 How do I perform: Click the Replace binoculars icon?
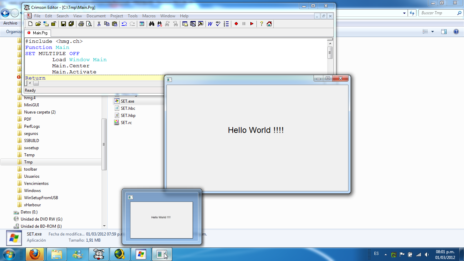click(159, 24)
